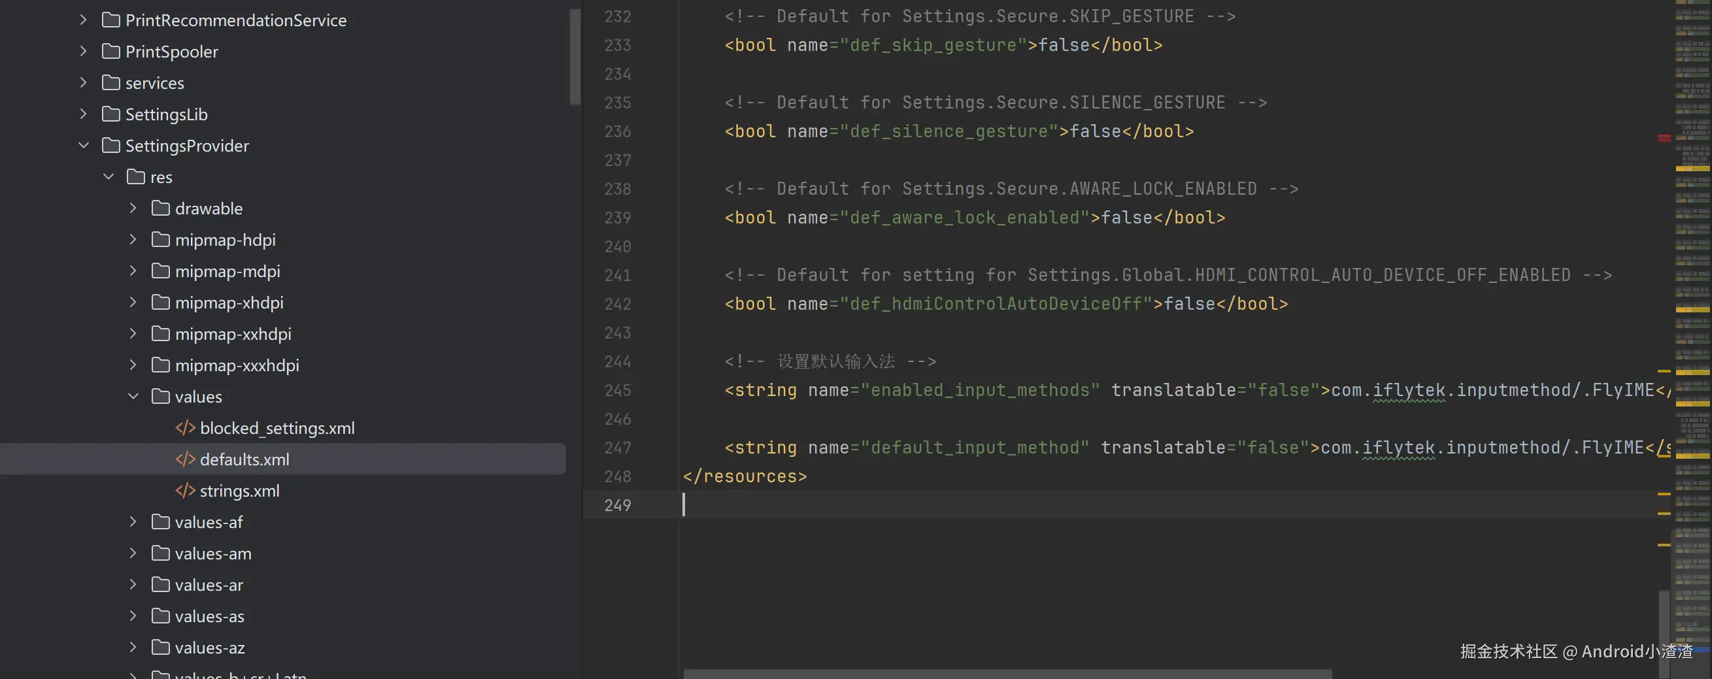This screenshot has width=1712, height=679.
Task: Click the values-af folder icon
Action: [160, 522]
